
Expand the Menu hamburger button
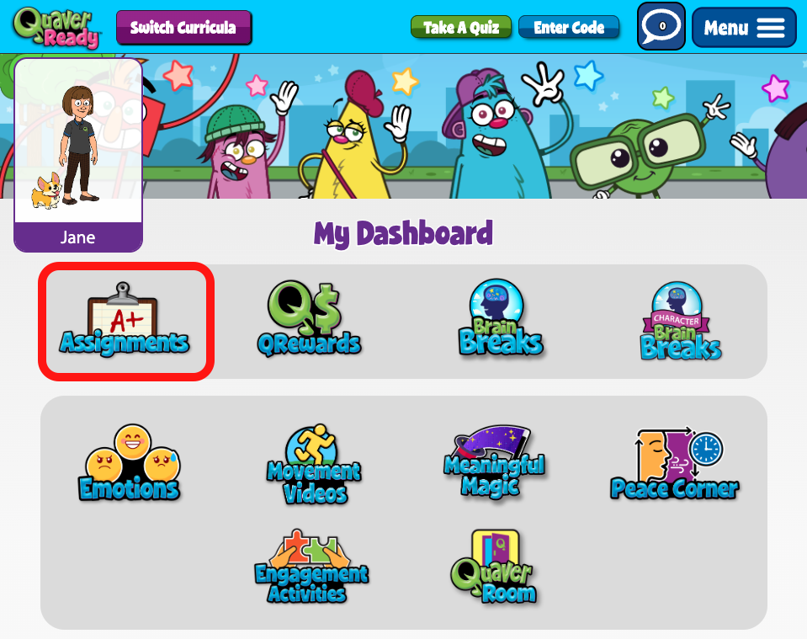[x=744, y=27]
